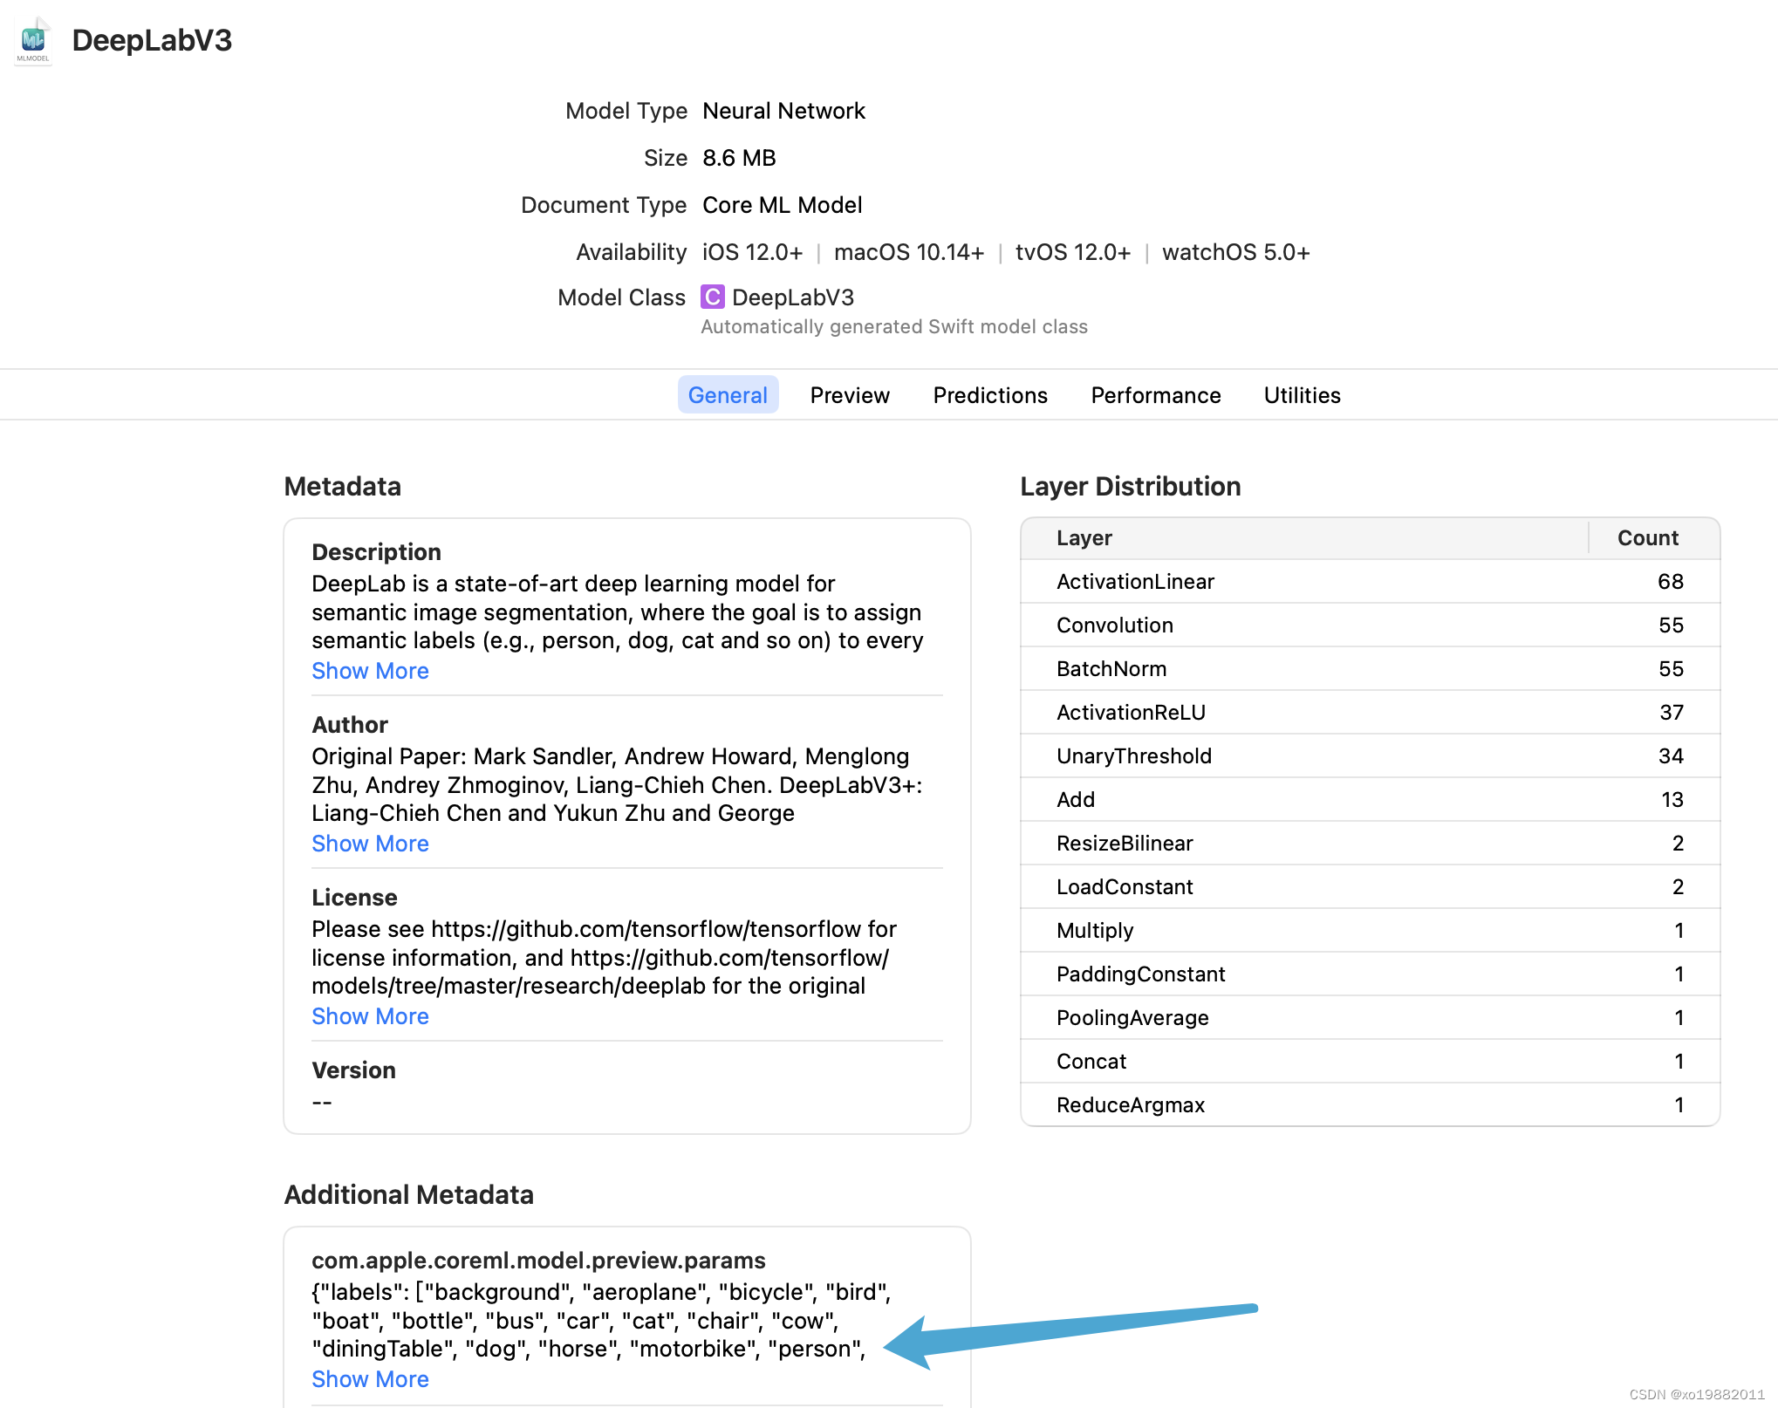This screenshot has height=1408, width=1778.
Task: Expand License text with Show More
Action: [370, 1016]
